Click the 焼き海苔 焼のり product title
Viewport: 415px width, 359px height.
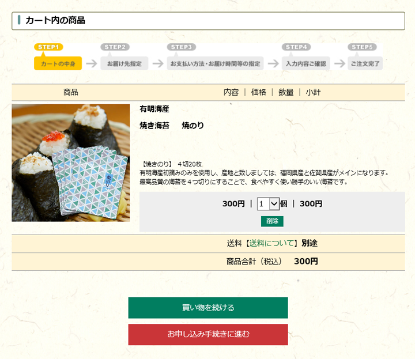(172, 126)
